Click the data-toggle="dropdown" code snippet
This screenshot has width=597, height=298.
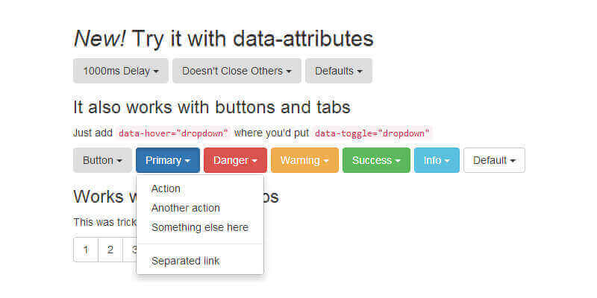(x=372, y=133)
